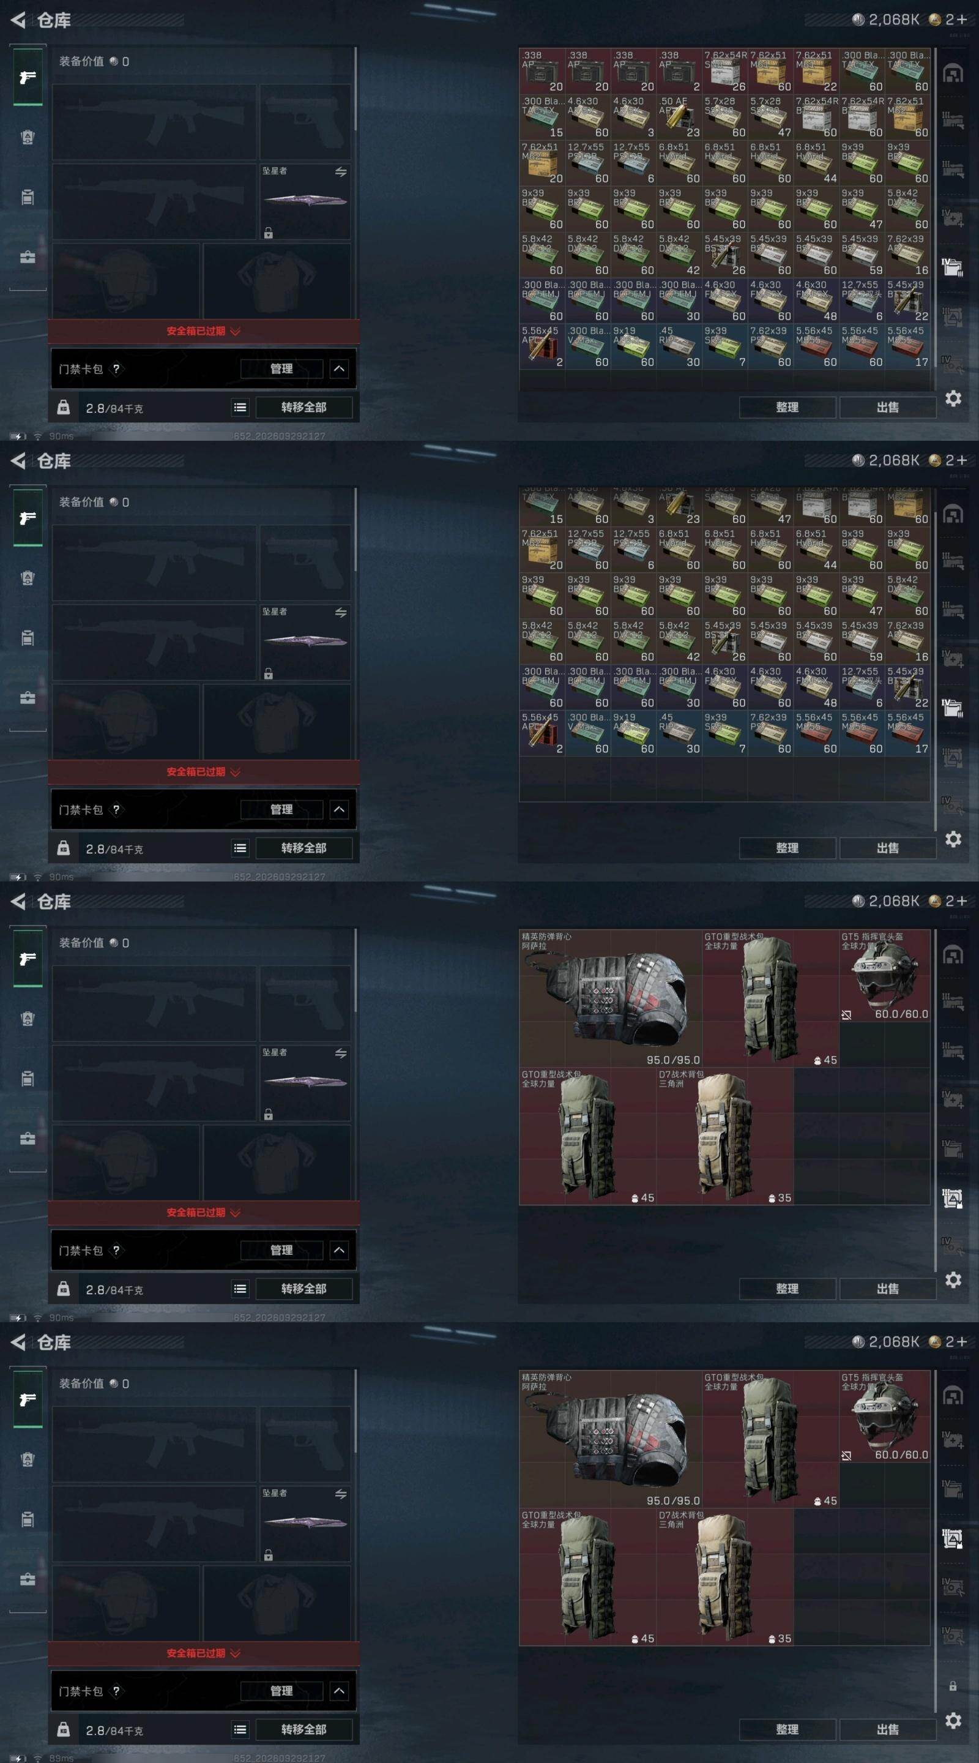The image size is (979, 1763).
Task: Select highlighted III gear box icon in third screenshot
Action: (952, 1199)
